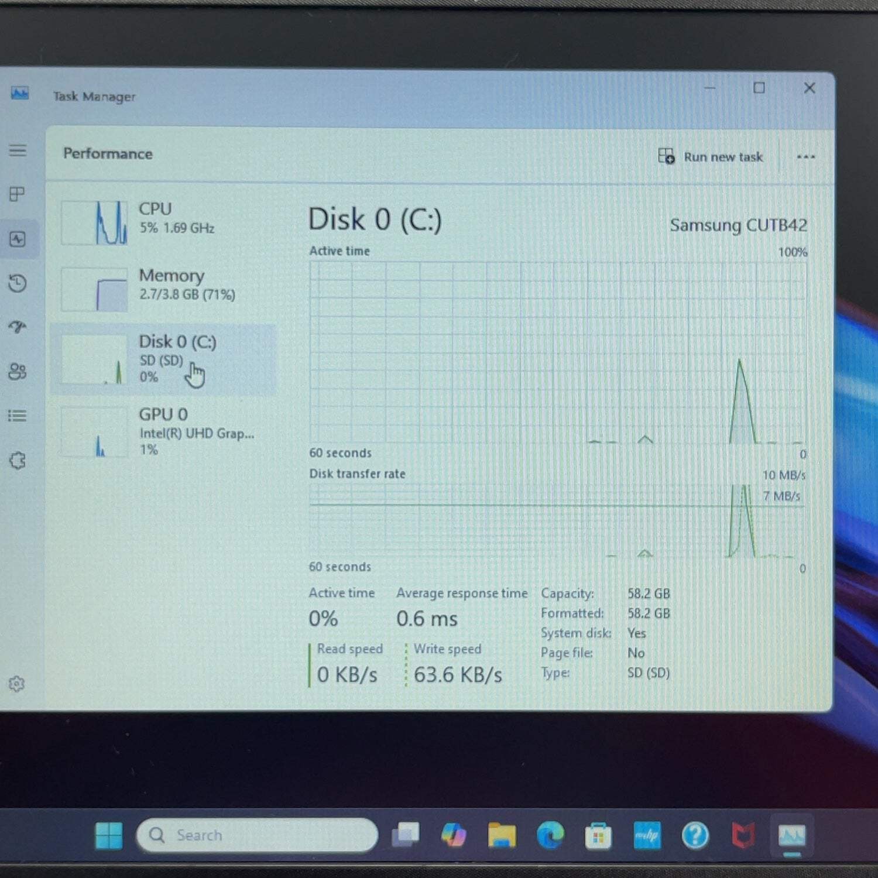Click the CPU mini graph thumbnail
Screen dimensions: 878x878
click(x=94, y=222)
